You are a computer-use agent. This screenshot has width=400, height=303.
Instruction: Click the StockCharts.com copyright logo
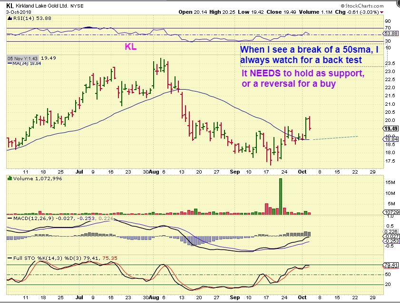pyautogui.click(x=362, y=6)
